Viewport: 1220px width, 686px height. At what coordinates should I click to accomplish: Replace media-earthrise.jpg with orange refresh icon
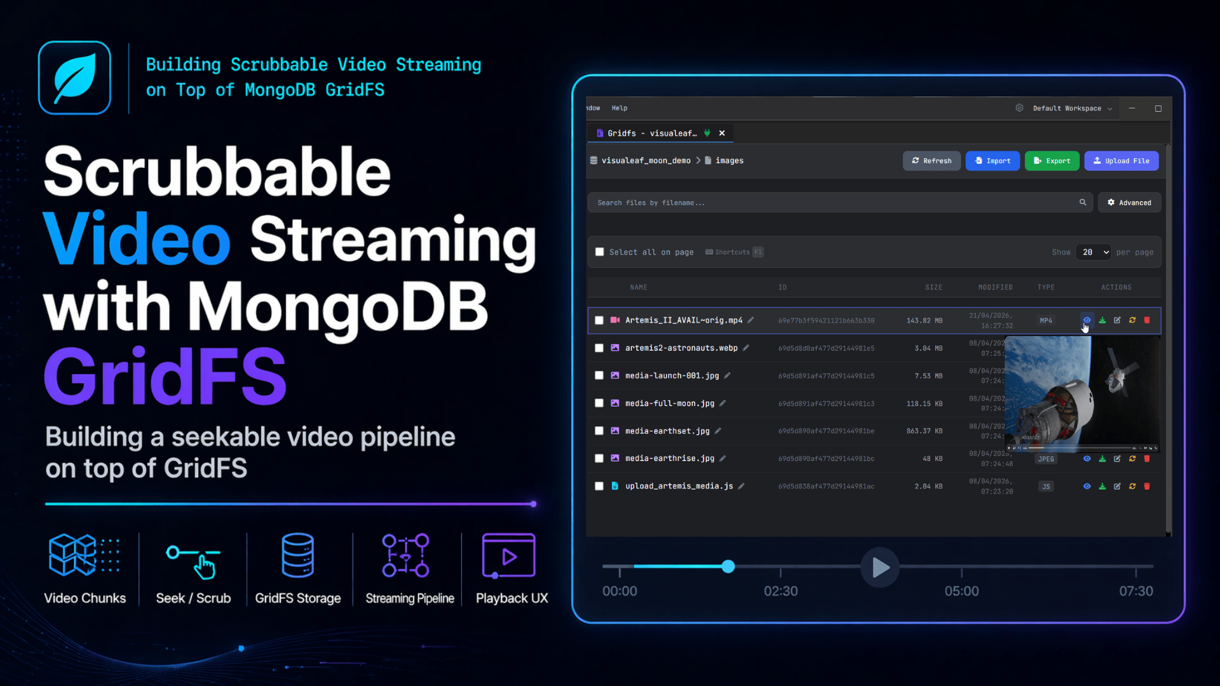point(1132,459)
